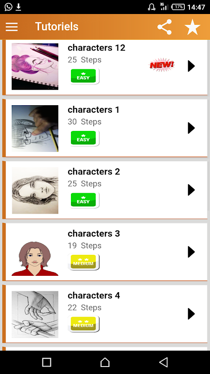Tap the arrow beside characters 4
This screenshot has width=210, height=374.
[191, 314]
